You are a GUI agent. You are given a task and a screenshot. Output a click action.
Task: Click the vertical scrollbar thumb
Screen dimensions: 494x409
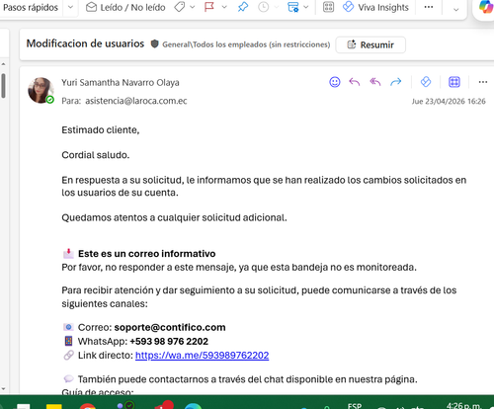(x=3, y=86)
